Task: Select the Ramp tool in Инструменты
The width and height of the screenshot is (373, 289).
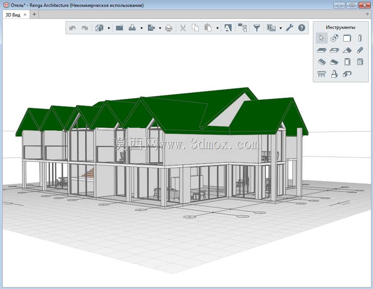Action: pos(334,62)
